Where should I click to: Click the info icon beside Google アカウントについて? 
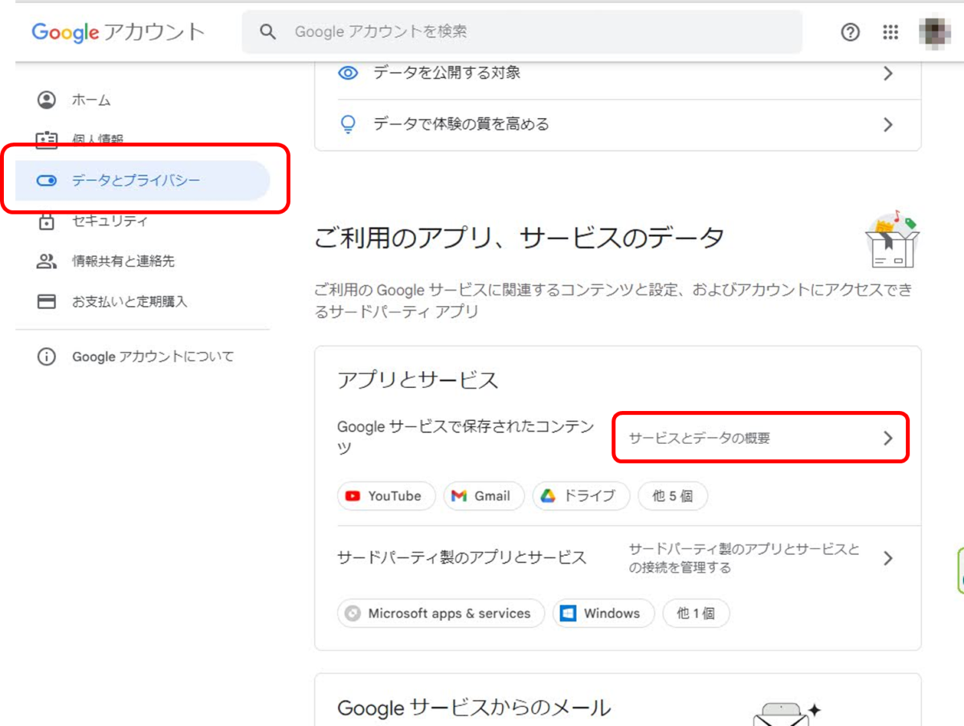click(47, 357)
